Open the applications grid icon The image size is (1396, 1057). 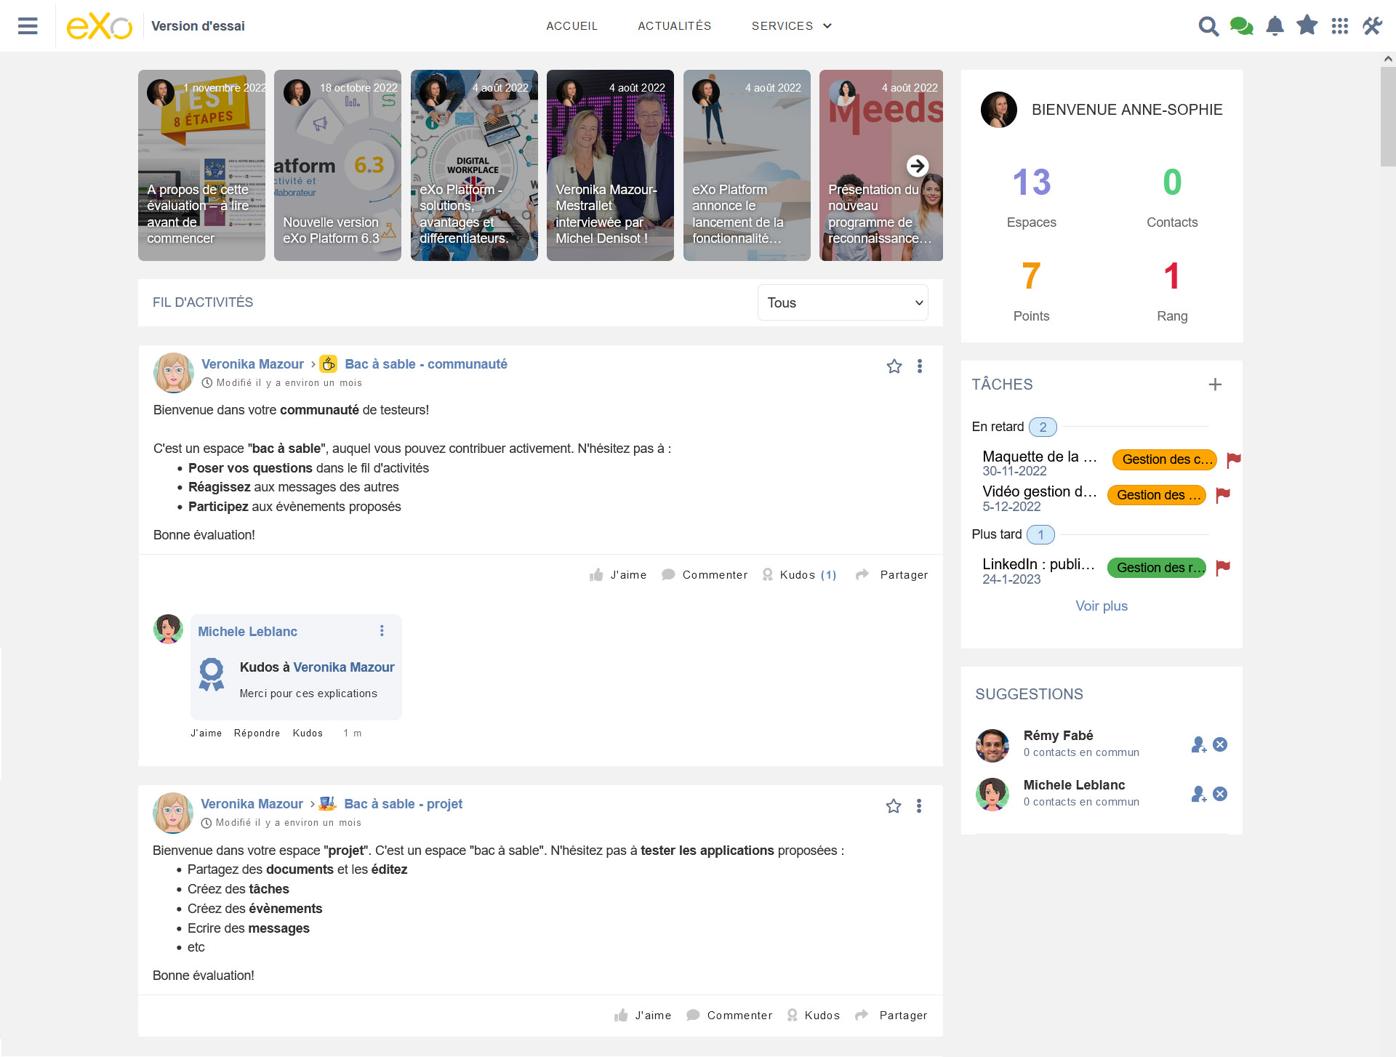(1339, 26)
